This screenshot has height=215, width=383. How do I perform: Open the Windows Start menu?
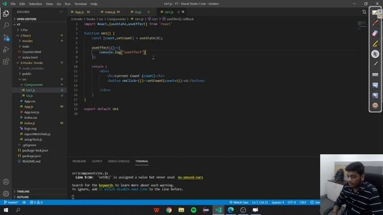(6, 210)
